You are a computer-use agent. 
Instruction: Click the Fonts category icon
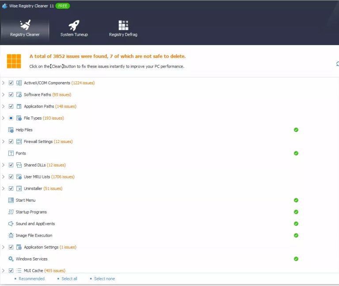coord(11,153)
